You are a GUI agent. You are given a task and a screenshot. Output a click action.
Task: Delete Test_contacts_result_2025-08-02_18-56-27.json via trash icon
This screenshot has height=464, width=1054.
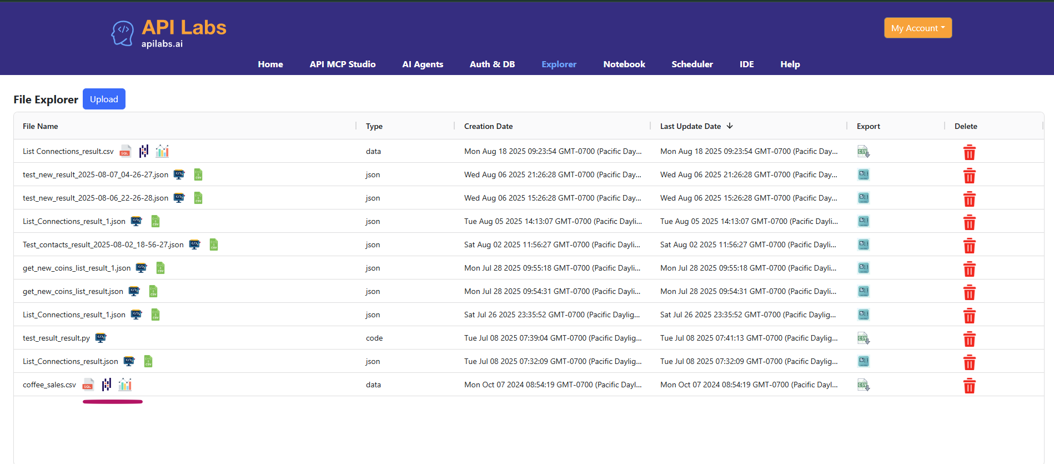pos(969,245)
